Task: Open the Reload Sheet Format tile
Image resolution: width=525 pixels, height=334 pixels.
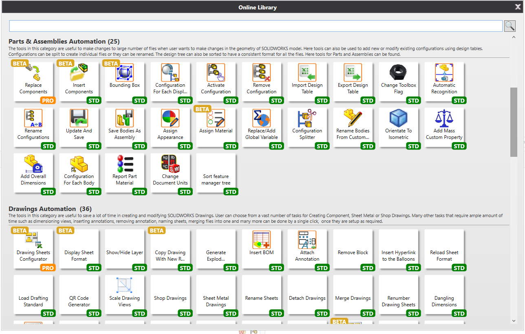Action: coord(444,249)
